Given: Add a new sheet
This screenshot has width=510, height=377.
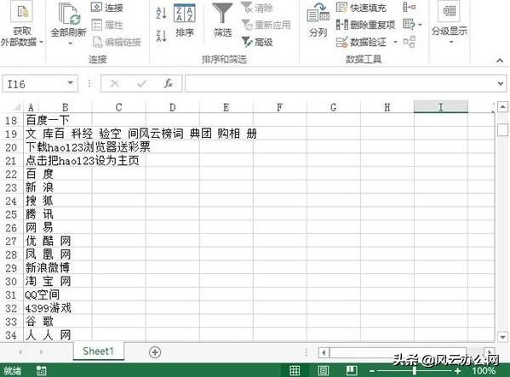Looking at the screenshot, I should tap(155, 352).
